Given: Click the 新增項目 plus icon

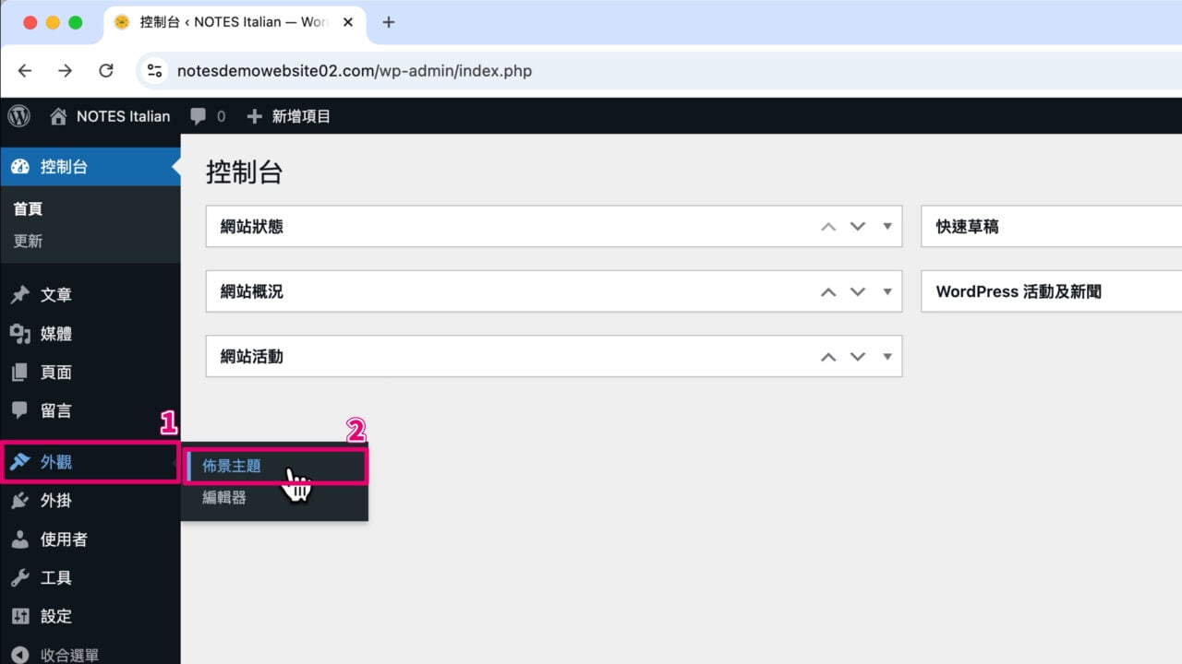Looking at the screenshot, I should click(x=255, y=116).
